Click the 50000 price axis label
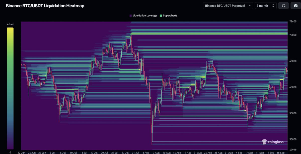Viewport: 301px width, 154px height. point(293,139)
